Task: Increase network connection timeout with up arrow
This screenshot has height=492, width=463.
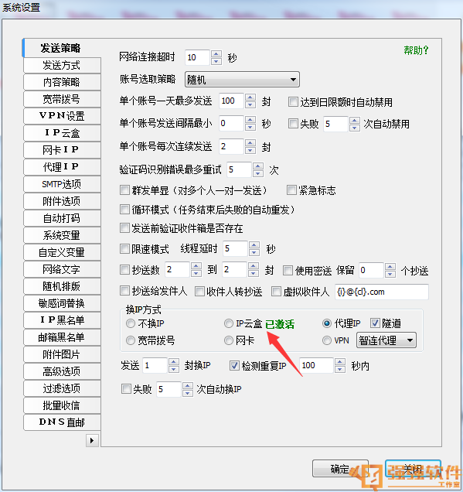Action: tap(216, 53)
